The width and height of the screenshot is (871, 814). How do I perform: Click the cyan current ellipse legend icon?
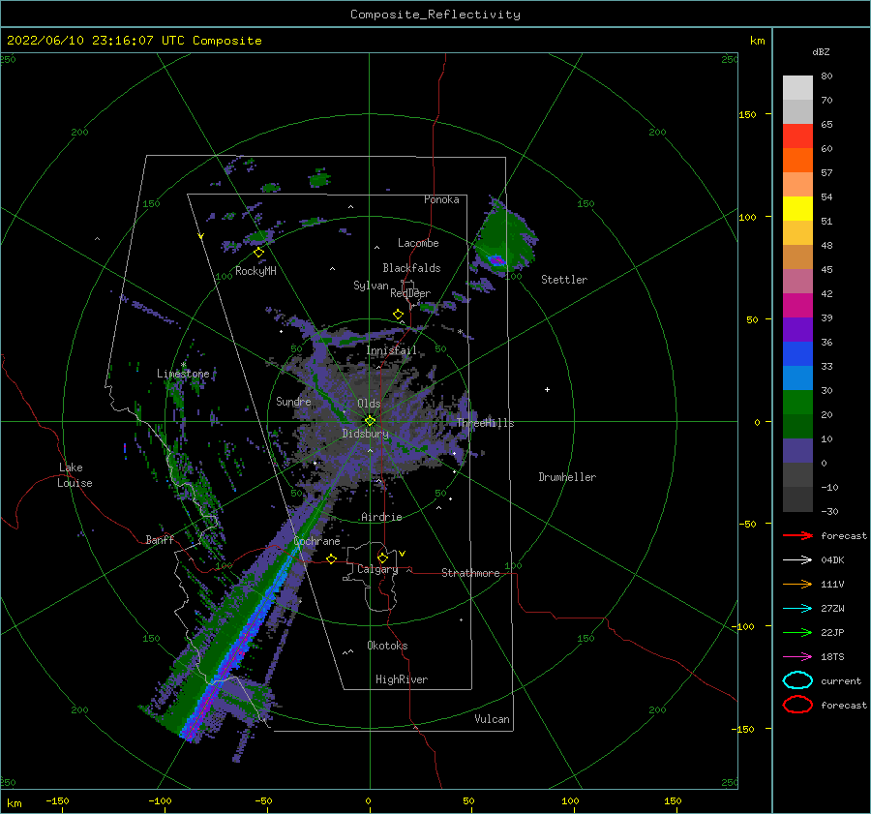pos(797,680)
